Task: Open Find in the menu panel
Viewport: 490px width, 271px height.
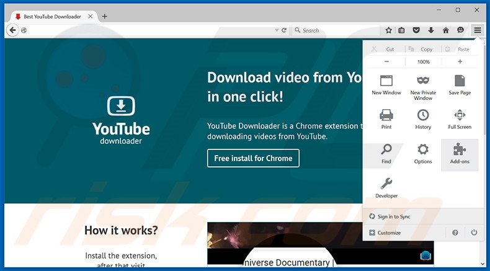Action: pos(386,154)
